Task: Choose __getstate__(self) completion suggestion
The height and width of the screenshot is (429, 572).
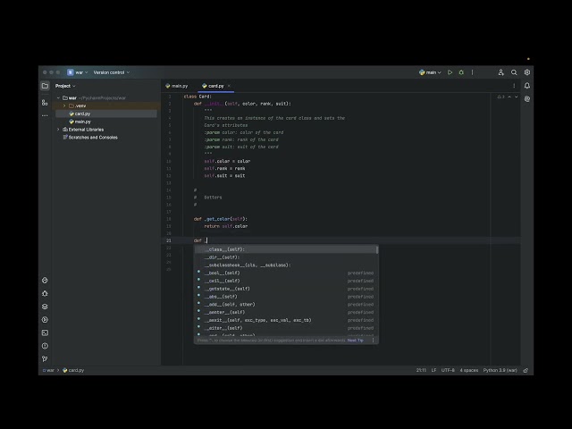Action: click(285, 289)
